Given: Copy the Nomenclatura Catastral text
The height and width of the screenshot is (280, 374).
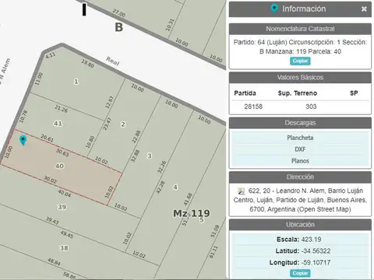Looking at the screenshot, I should click(x=300, y=61).
